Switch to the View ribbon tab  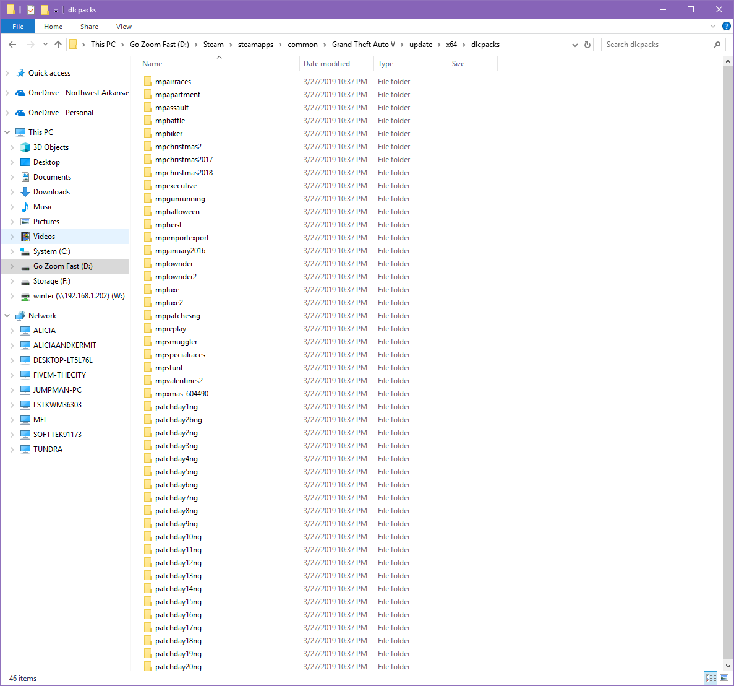[124, 27]
